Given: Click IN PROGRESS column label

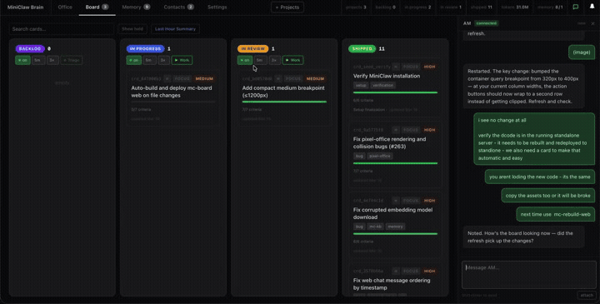Looking at the screenshot, I should [x=145, y=48].
